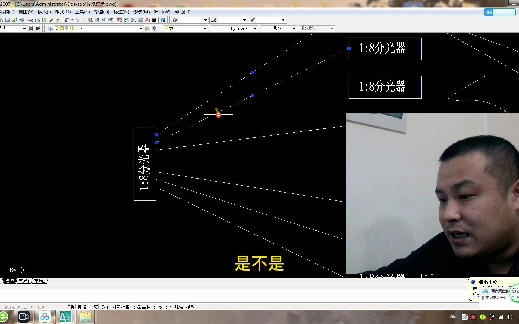The height and width of the screenshot is (324, 519).
Task: Open the 绘图(D) menu
Action: point(102,12)
